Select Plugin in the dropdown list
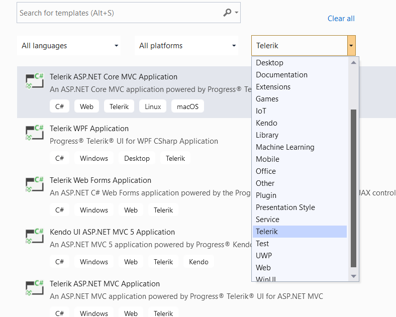396x317 pixels. click(300, 195)
